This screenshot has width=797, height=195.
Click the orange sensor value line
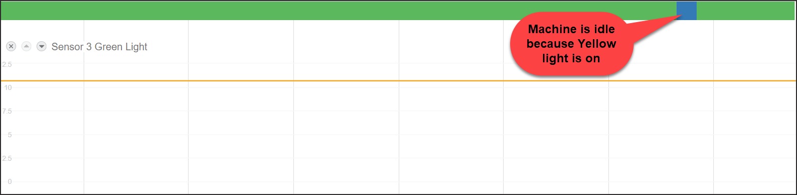tap(398, 80)
